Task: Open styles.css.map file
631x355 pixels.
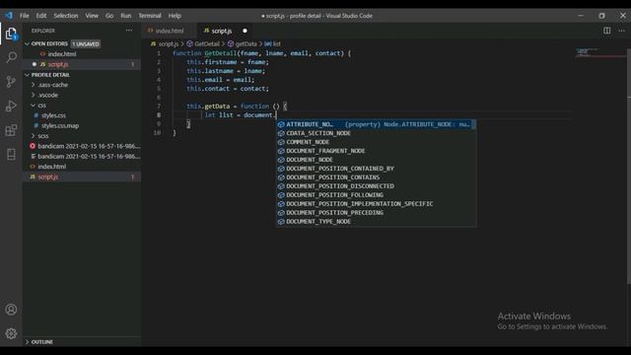Action: (60, 126)
